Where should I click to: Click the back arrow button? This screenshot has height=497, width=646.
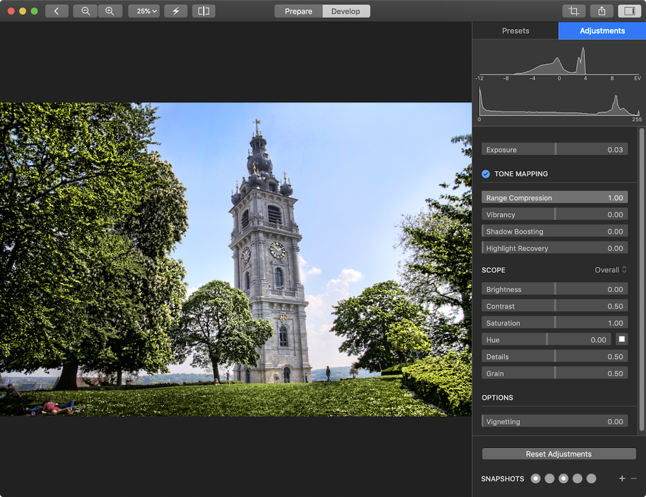click(57, 11)
